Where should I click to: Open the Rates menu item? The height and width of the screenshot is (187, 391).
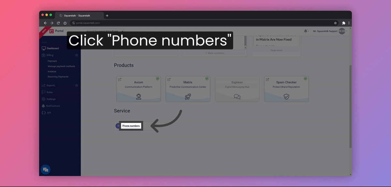50,92
